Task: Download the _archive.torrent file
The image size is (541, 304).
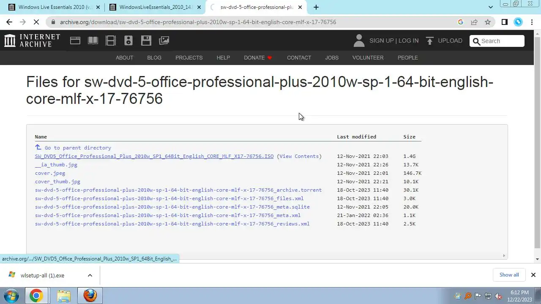Action: 178,190
